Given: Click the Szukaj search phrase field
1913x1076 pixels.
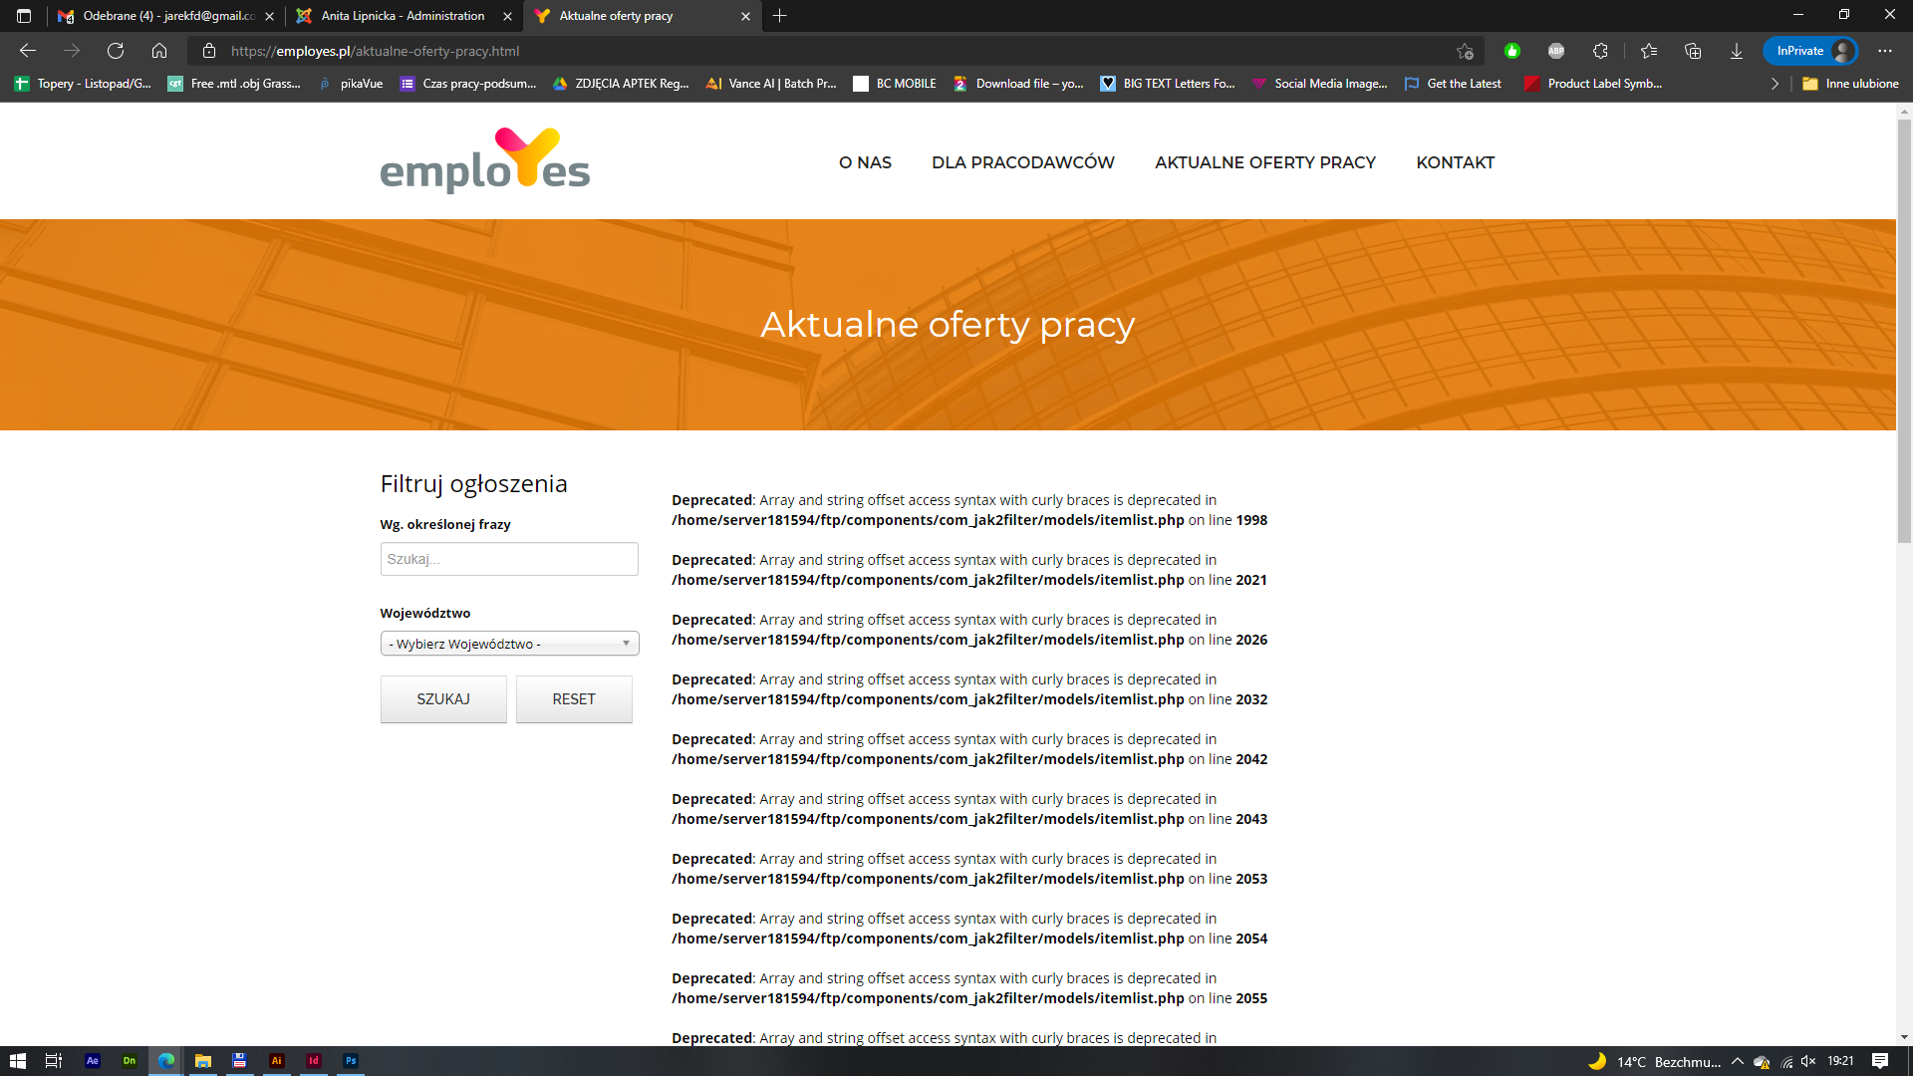Looking at the screenshot, I should 509,559.
